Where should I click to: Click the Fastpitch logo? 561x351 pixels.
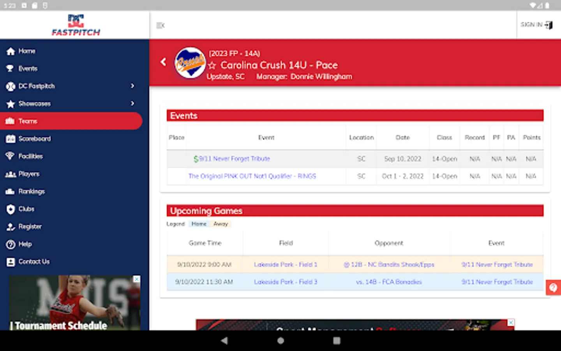click(76, 25)
